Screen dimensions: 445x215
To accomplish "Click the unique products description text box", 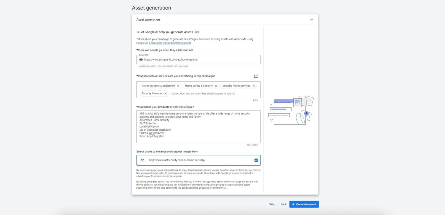I will [x=198, y=127].
